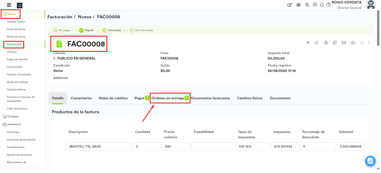381x173 pixels.
Task: Click the Pagada status checkmark
Action: point(81,30)
